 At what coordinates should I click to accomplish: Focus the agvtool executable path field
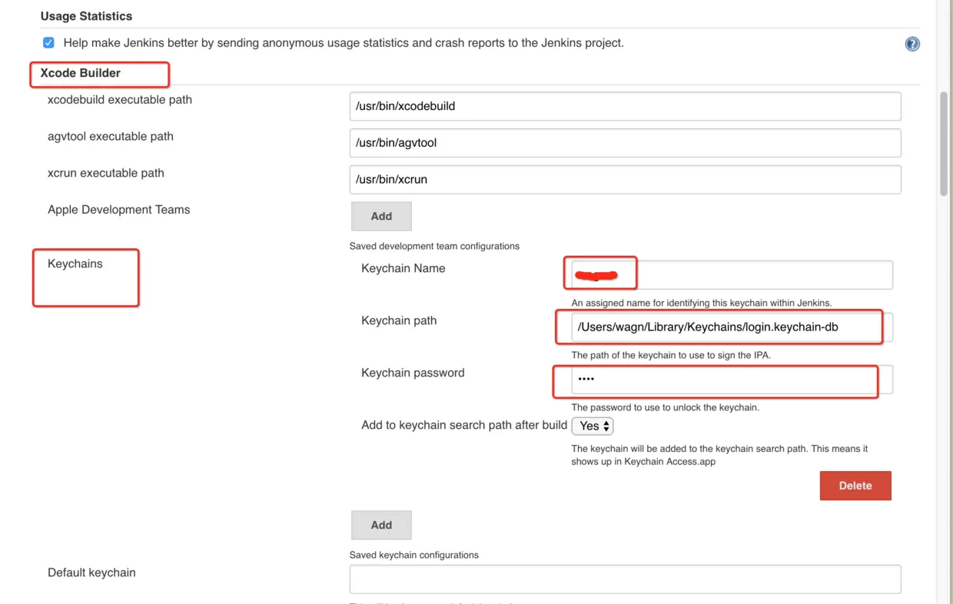(625, 143)
